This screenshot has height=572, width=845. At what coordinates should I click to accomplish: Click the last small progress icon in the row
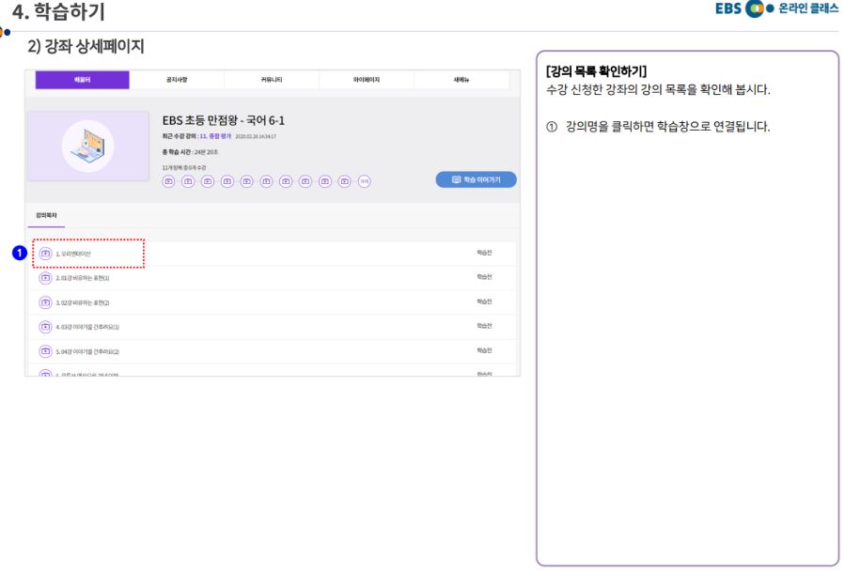pos(365,181)
